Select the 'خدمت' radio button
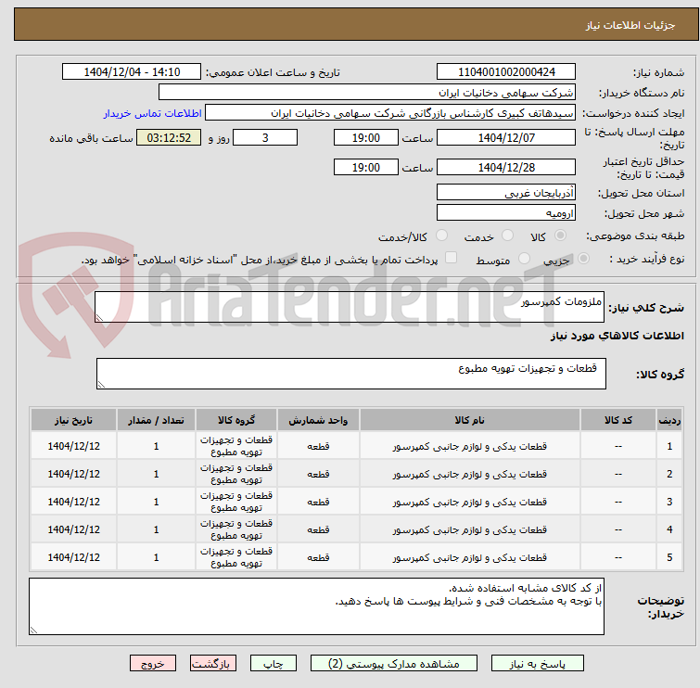Image resolution: width=700 pixels, height=688 pixels. pos(507,236)
